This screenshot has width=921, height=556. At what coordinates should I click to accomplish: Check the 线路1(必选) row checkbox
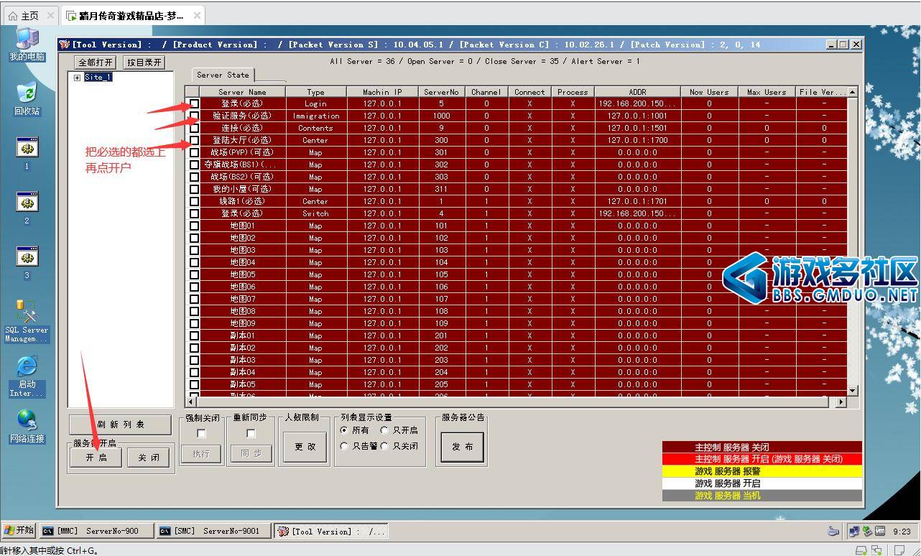[194, 201]
